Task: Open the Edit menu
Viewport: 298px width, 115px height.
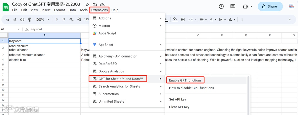Action: point(24,10)
